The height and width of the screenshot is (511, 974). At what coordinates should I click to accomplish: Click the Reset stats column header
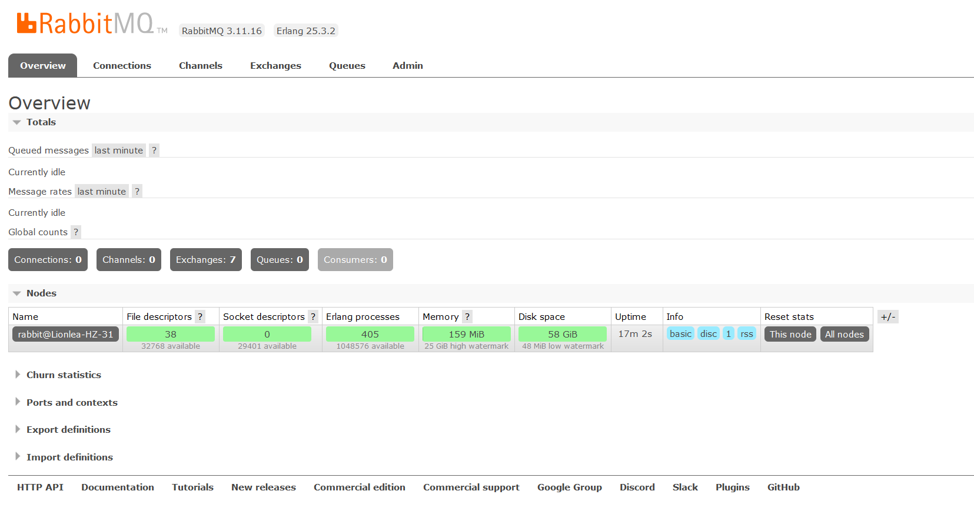789,317
